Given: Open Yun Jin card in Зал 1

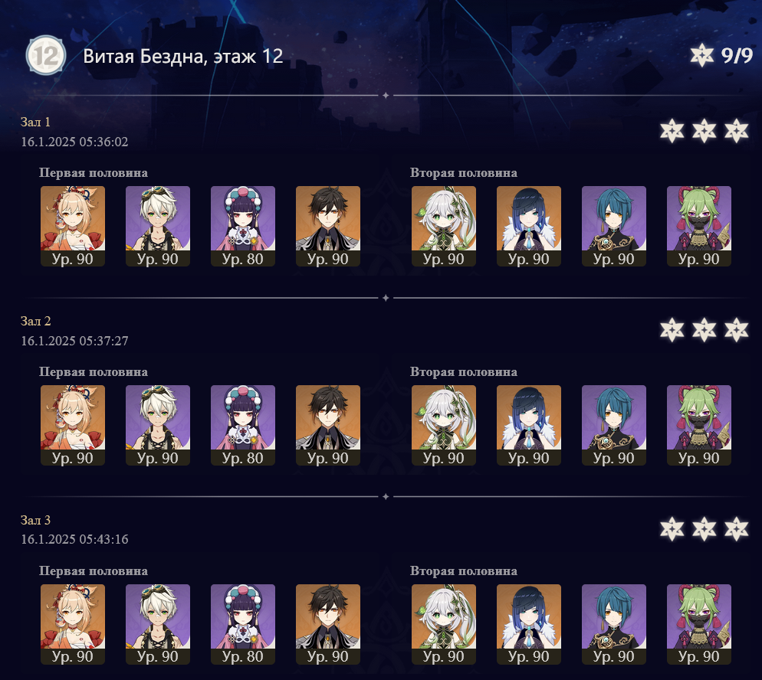Looking at the screenshot, I should [243, 226].
